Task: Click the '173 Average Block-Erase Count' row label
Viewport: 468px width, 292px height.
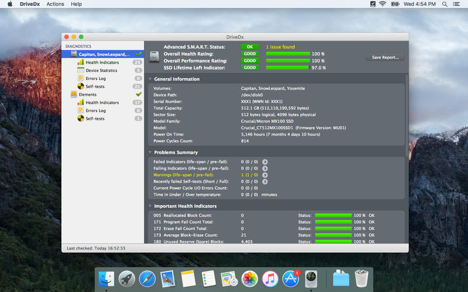Action: coord(185,235)
